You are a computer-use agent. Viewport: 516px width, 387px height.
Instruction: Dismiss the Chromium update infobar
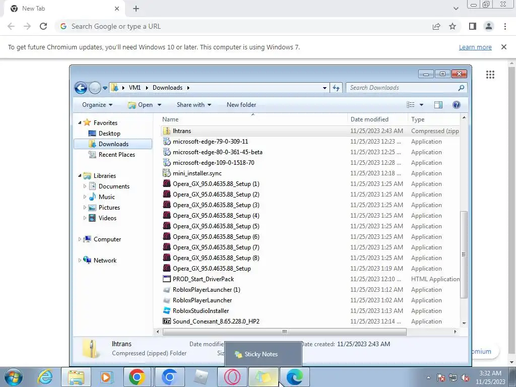point(504,47)
